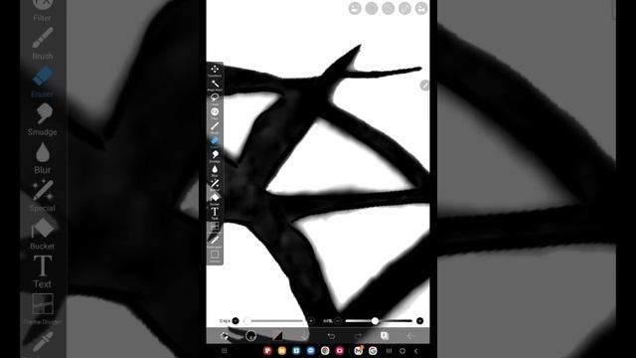
Task: Select the Transform tool
Action: (215, 70)
